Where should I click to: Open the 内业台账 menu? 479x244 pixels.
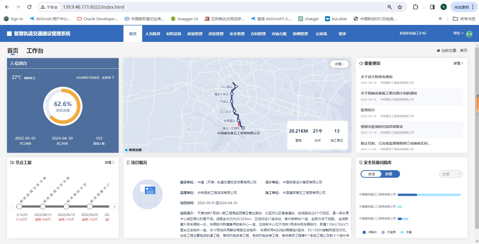(x=279, y=34)
